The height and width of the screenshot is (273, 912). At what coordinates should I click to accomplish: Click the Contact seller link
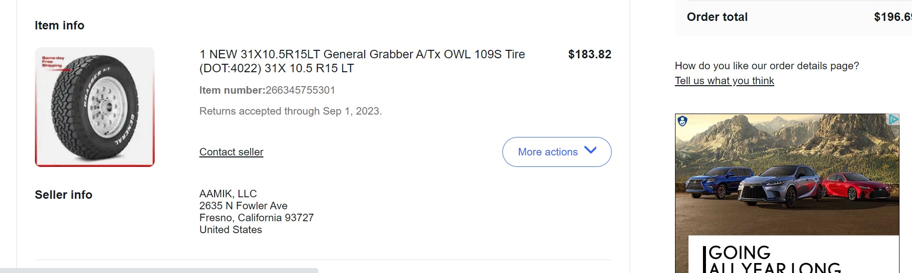point(231,152)
